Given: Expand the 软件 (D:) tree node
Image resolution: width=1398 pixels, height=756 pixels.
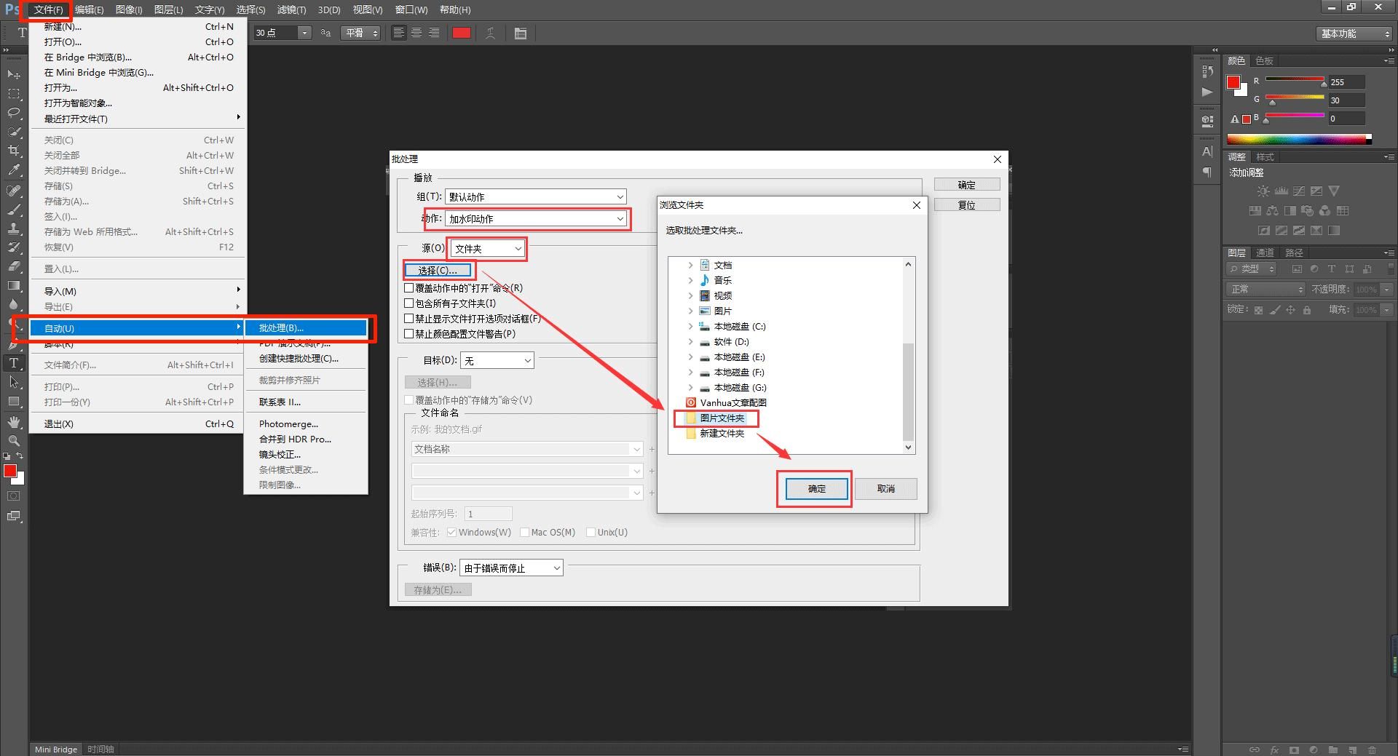Looking at the screenshot, I should (690, 342).
